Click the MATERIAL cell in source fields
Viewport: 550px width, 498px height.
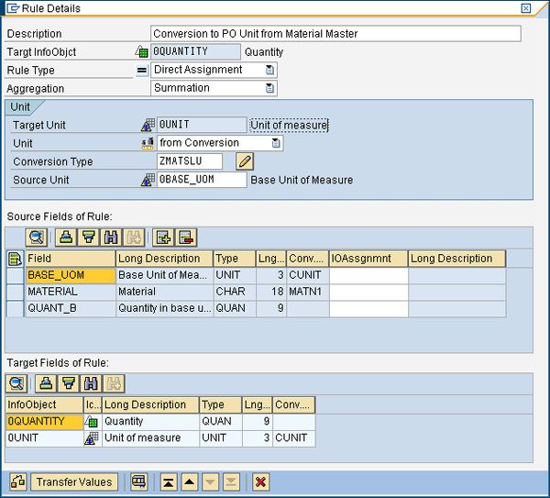pos(71,292)
